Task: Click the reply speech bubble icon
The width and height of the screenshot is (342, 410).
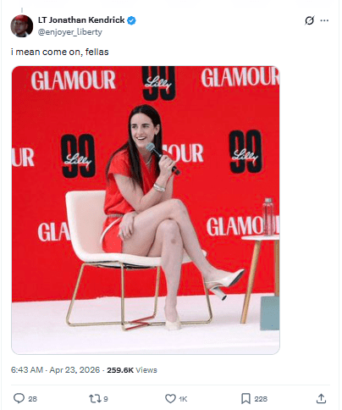Action: point(19,398)
